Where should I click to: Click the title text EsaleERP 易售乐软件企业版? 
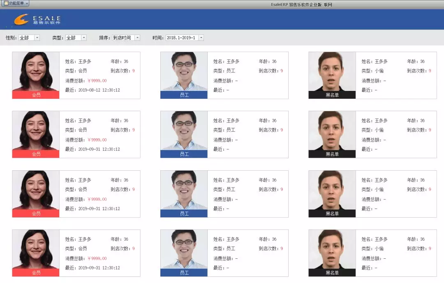(296, 5)
